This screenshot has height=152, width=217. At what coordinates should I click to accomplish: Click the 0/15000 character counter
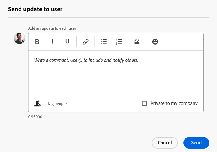pos(35,117)
